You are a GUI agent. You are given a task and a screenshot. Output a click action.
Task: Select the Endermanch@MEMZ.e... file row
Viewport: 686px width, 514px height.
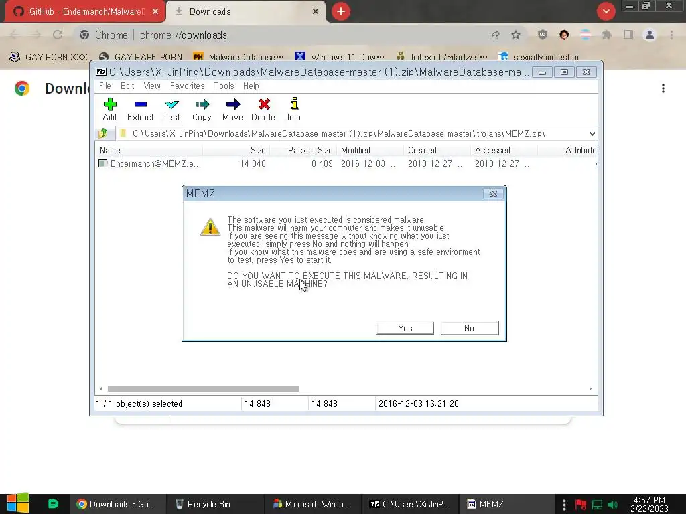346,163
